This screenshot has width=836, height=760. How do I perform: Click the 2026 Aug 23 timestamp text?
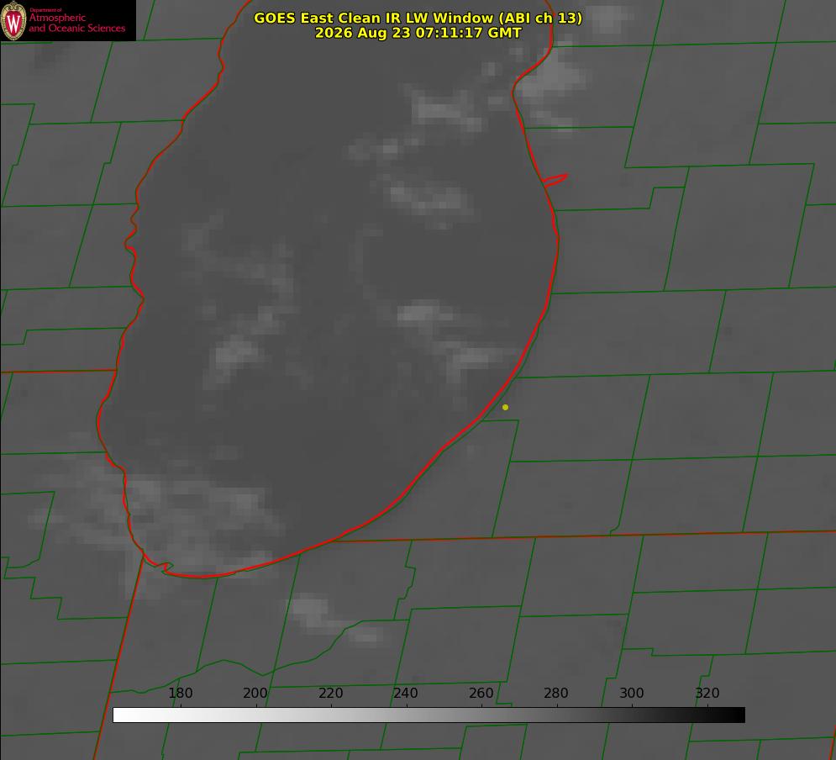[418, 33]
